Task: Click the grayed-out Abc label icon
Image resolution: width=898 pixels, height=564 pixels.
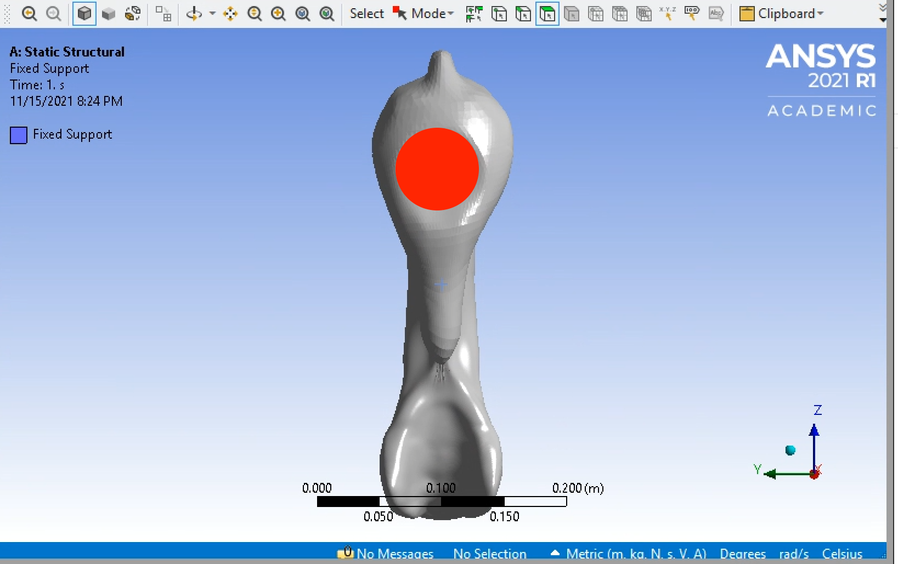Action: 716,14
